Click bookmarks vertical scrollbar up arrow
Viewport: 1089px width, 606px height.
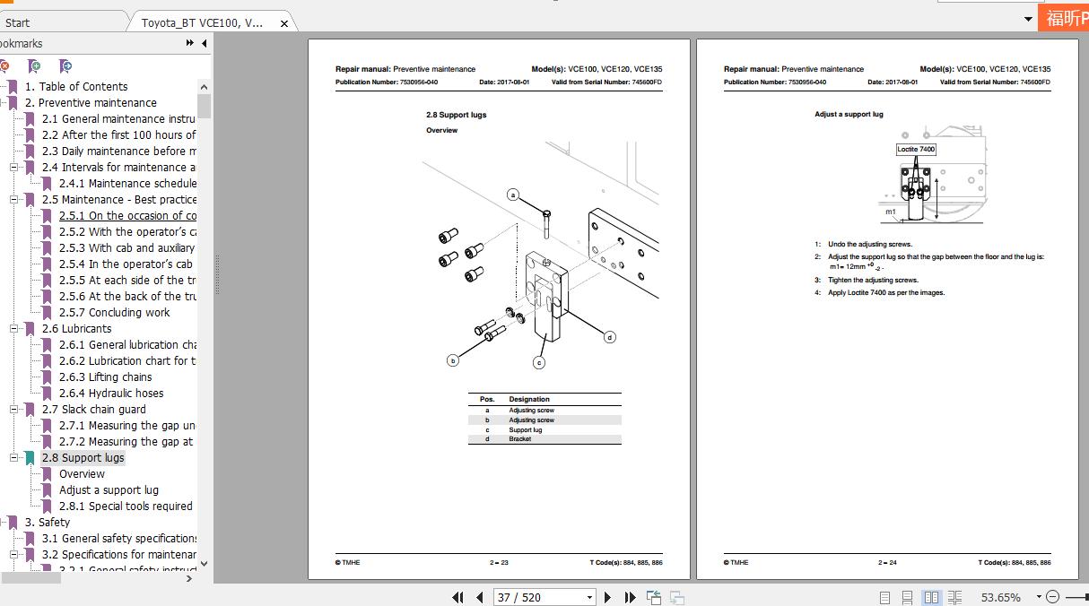204,87
